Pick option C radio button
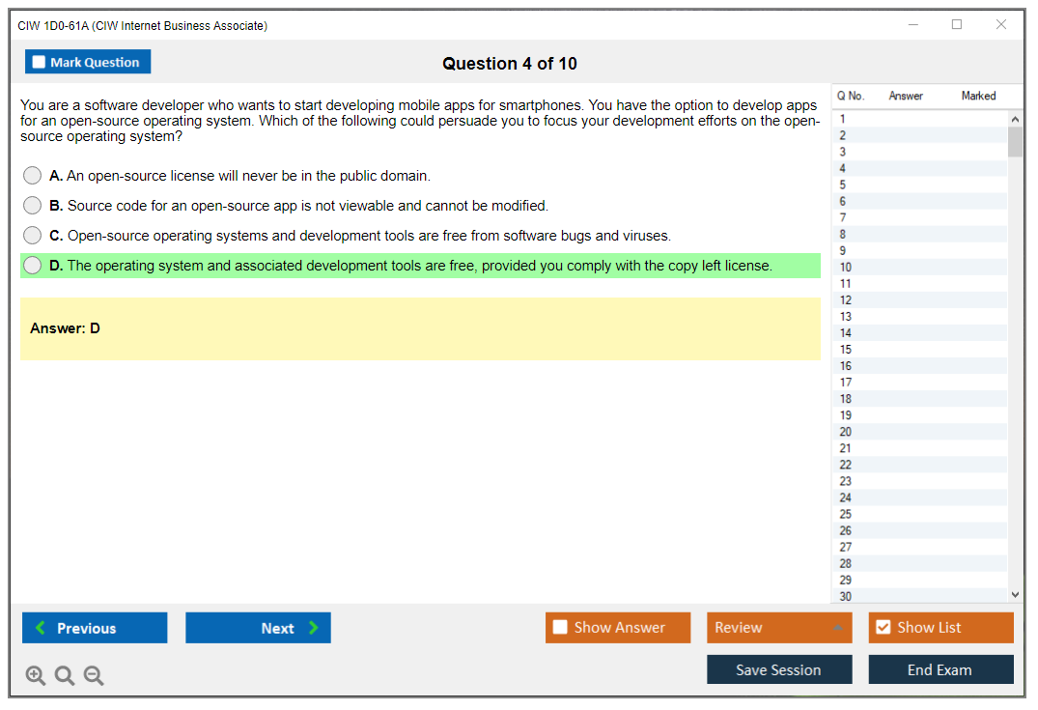1038x710 pixels. [x=33, y=236]
